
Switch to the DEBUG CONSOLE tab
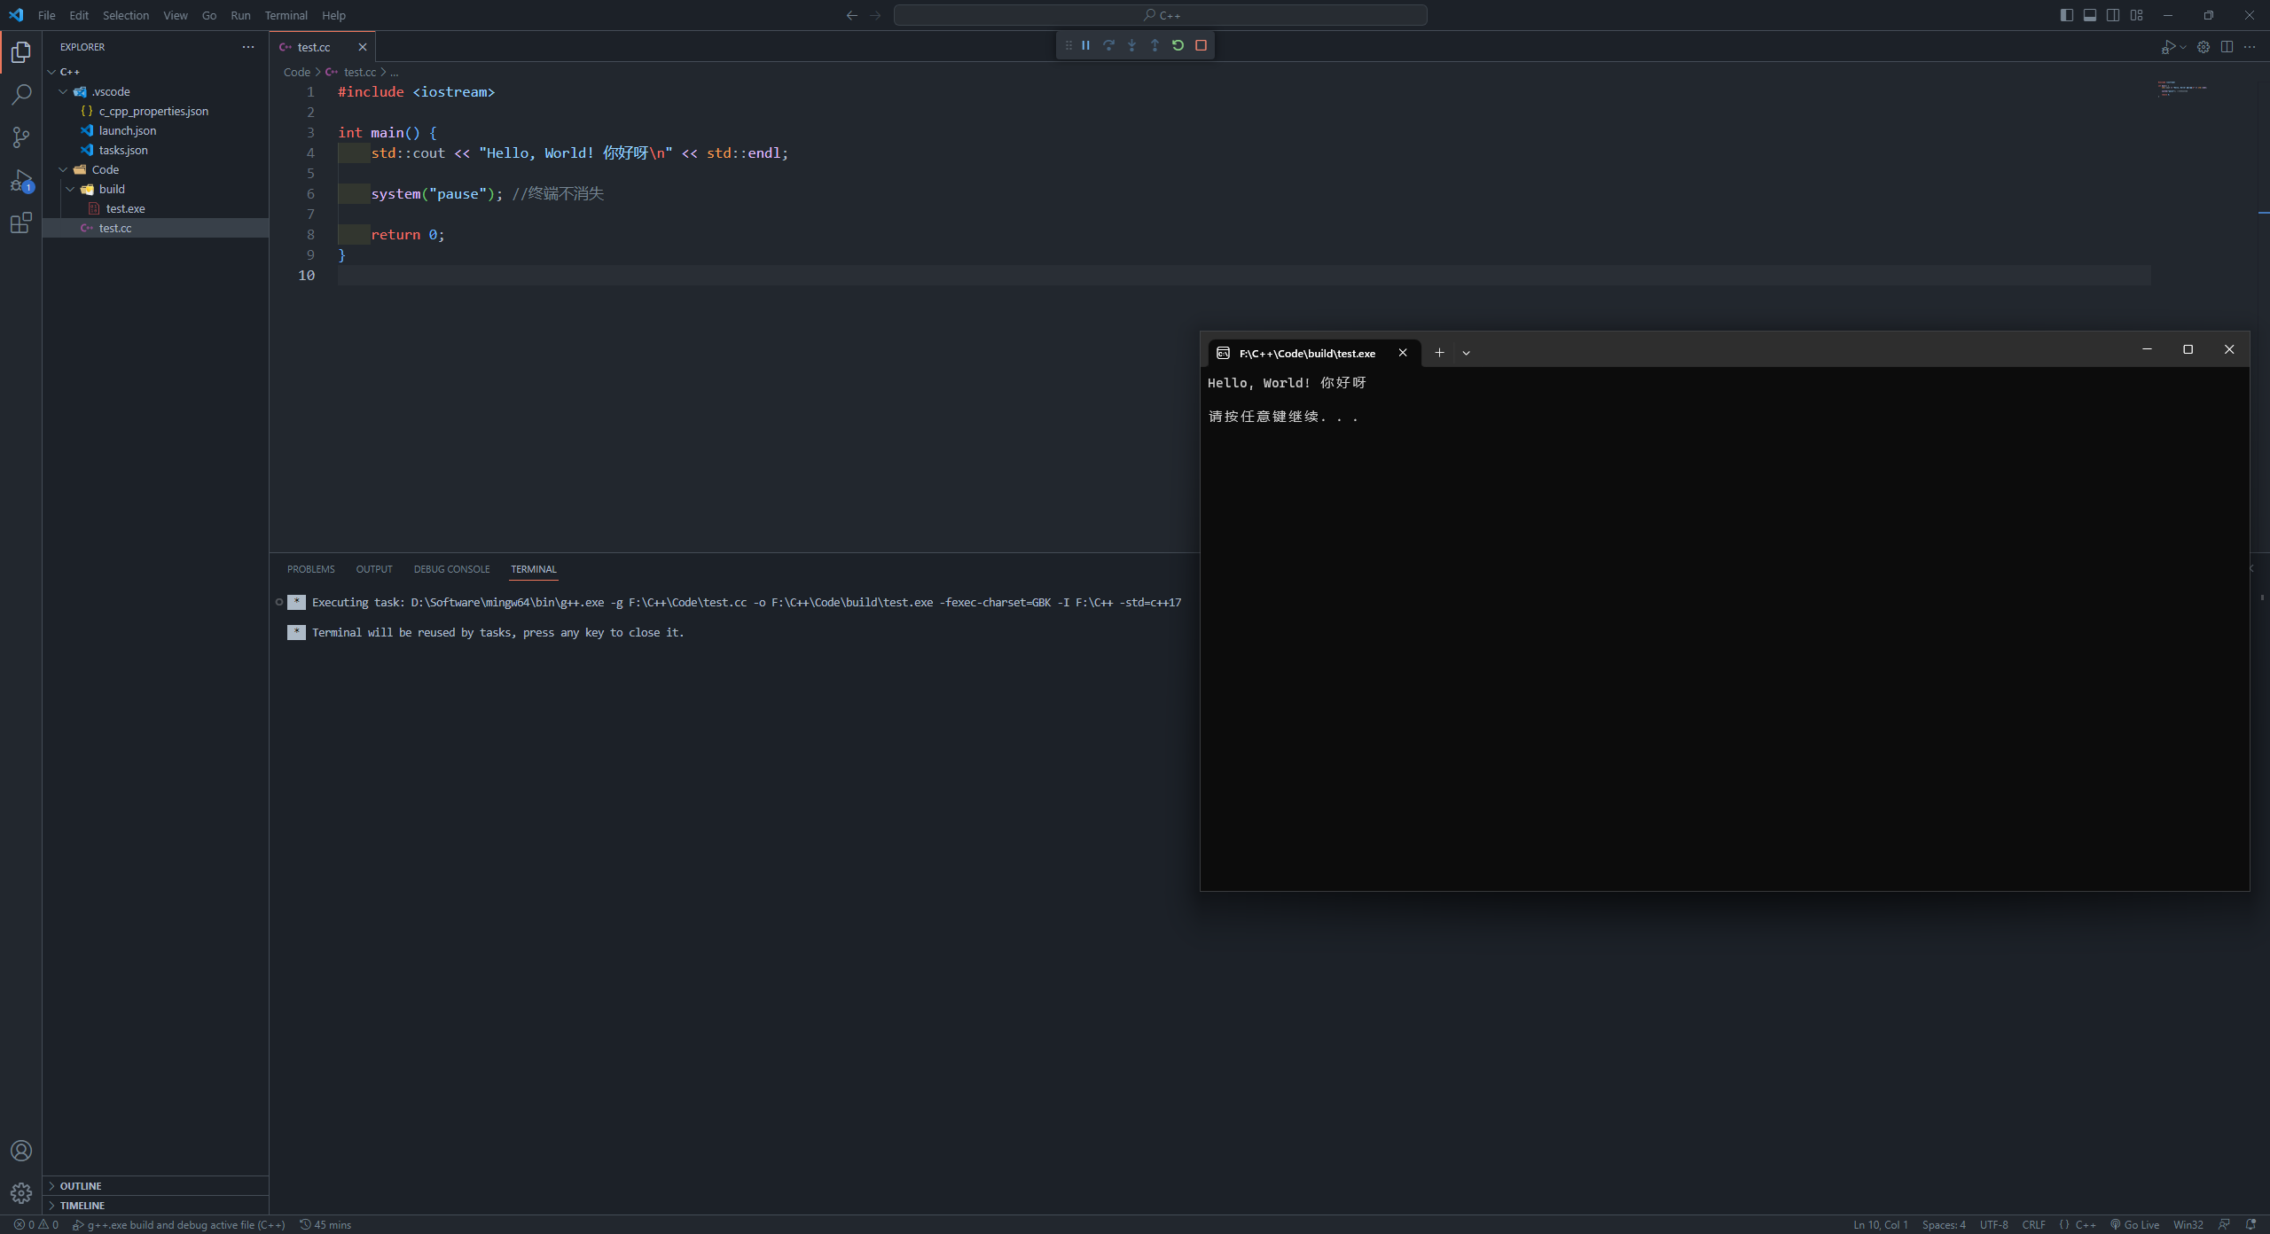[x=451, y=568]
